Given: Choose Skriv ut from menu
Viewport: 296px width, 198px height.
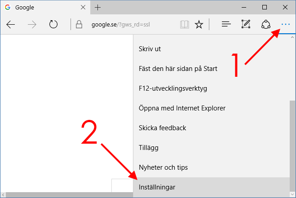Looking at the screenshot, I should click(150, 49).
